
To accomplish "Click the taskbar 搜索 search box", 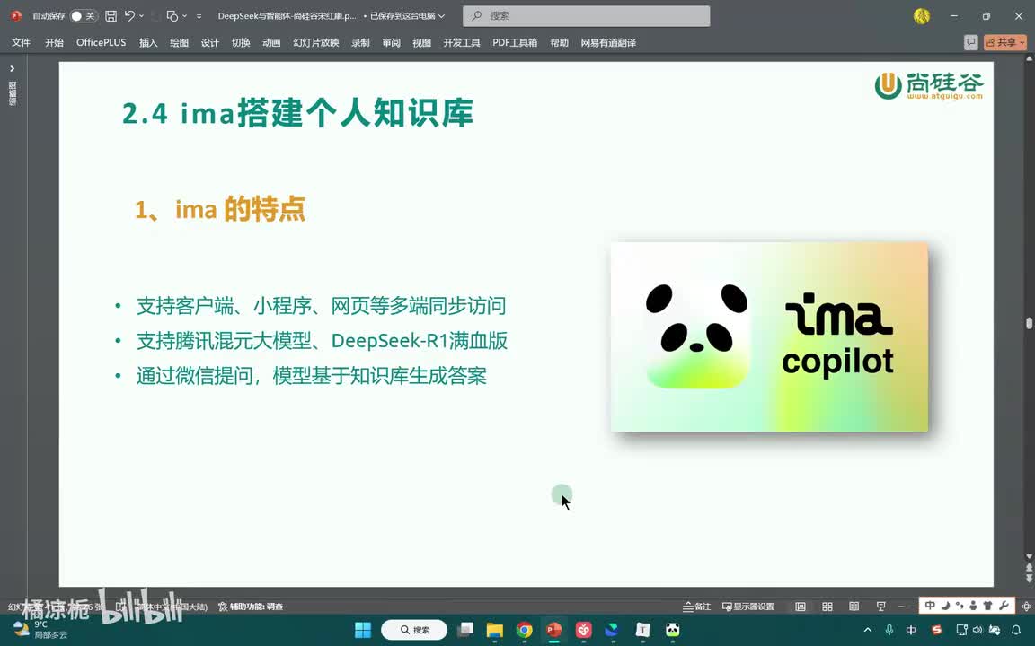I will click(x=414, y=630).
